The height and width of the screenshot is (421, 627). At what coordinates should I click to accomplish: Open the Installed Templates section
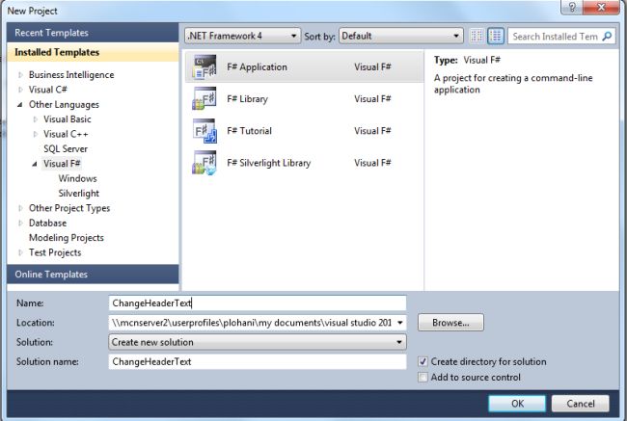tap(93, 52)
